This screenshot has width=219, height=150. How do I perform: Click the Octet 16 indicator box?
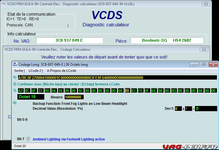pyautogui.click(x=31, y=97)
